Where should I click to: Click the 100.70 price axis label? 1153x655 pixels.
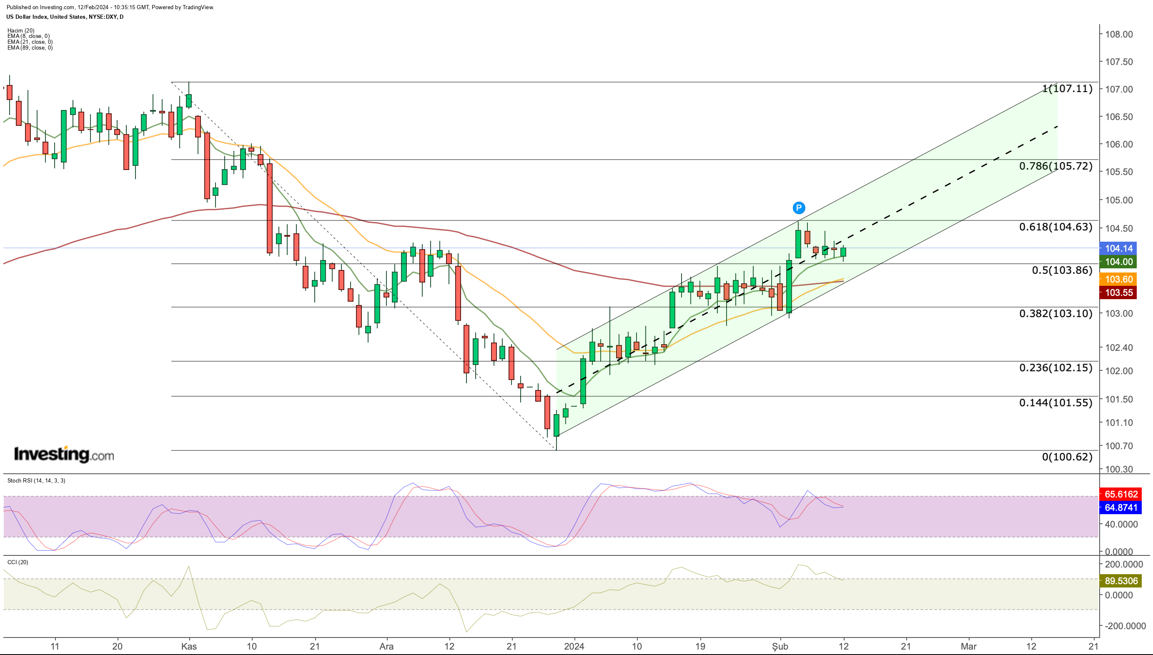pos(1119,446)
